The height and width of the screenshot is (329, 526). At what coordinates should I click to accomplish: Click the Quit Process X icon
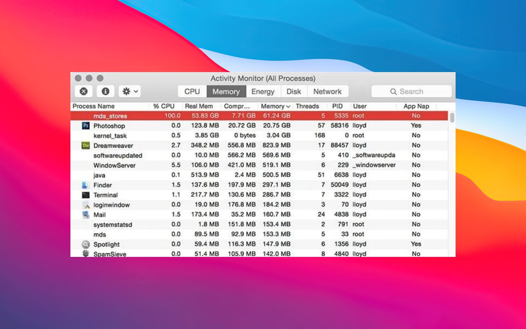[84, 91]
